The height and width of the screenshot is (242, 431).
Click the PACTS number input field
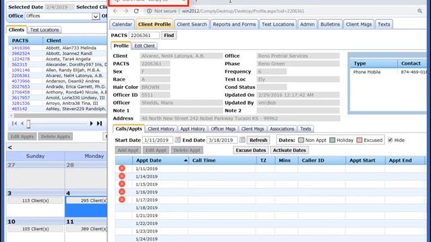144,36
